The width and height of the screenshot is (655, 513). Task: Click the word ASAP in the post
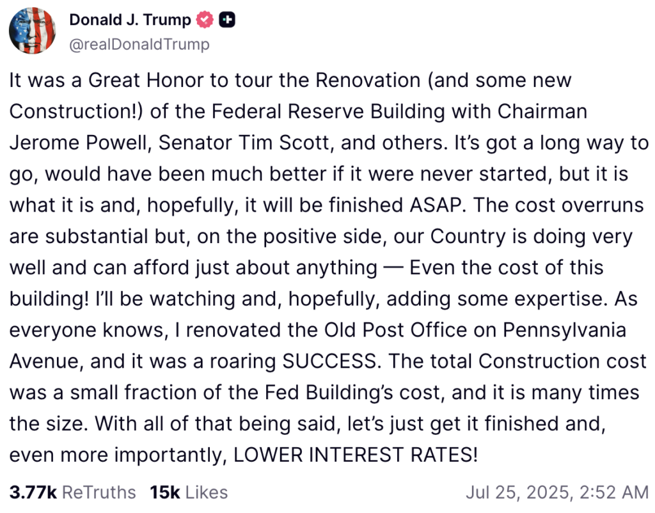click(435, 205)
